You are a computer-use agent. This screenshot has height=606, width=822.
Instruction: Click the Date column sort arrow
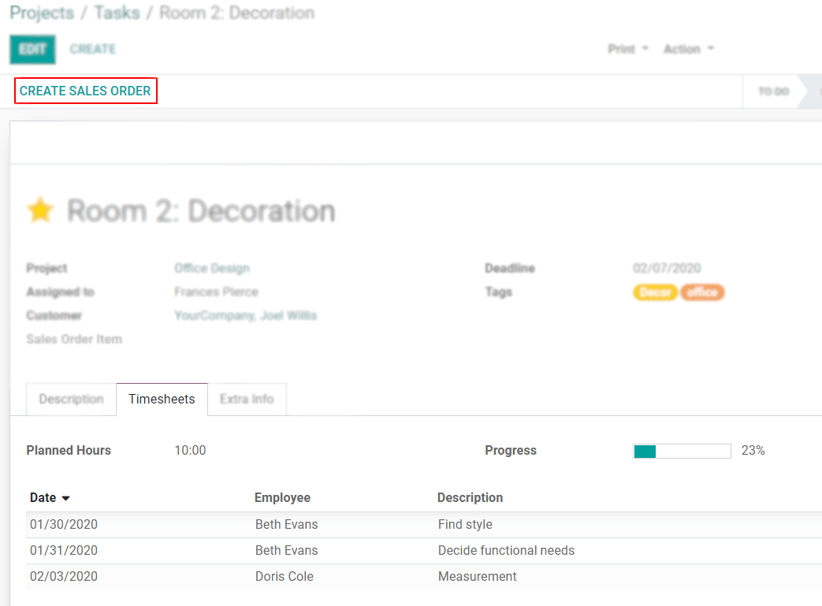click(x=65, y=498)
